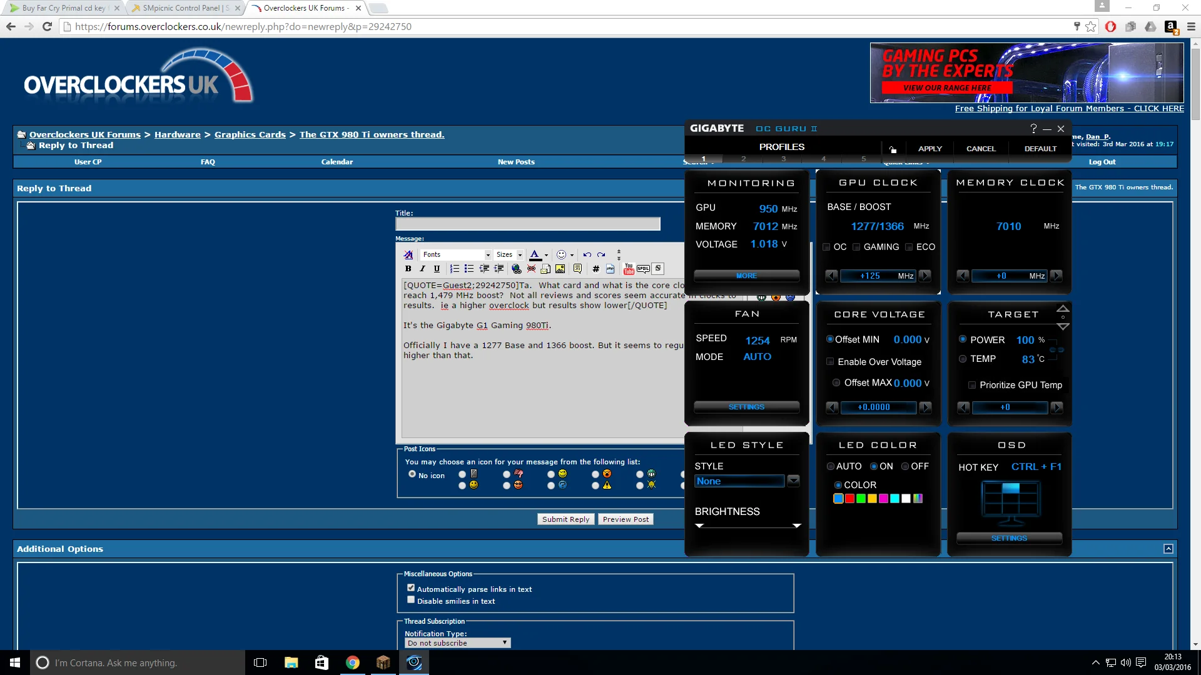Screen dimensions: 1201x675
Task: Toggle bold formatting in the message editor
Action: [x=408, y=269]
